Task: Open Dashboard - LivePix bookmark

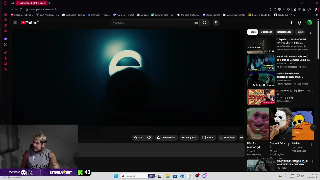Action: tap(73, 15)
